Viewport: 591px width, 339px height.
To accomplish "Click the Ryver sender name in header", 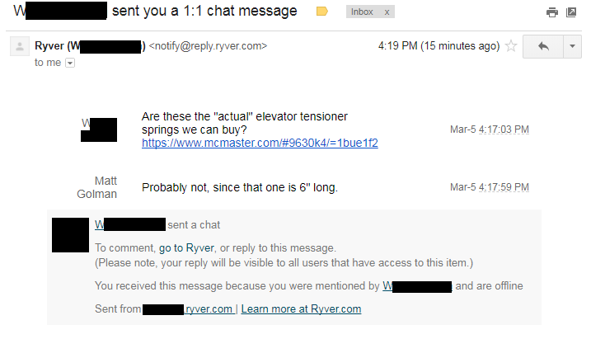I will pos(90,46).
